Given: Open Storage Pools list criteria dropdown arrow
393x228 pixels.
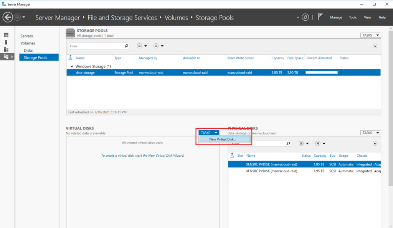Looking at the screenshot, I should [x=145, y=46].
